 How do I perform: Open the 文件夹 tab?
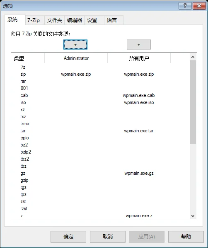[x=54, y=20]
